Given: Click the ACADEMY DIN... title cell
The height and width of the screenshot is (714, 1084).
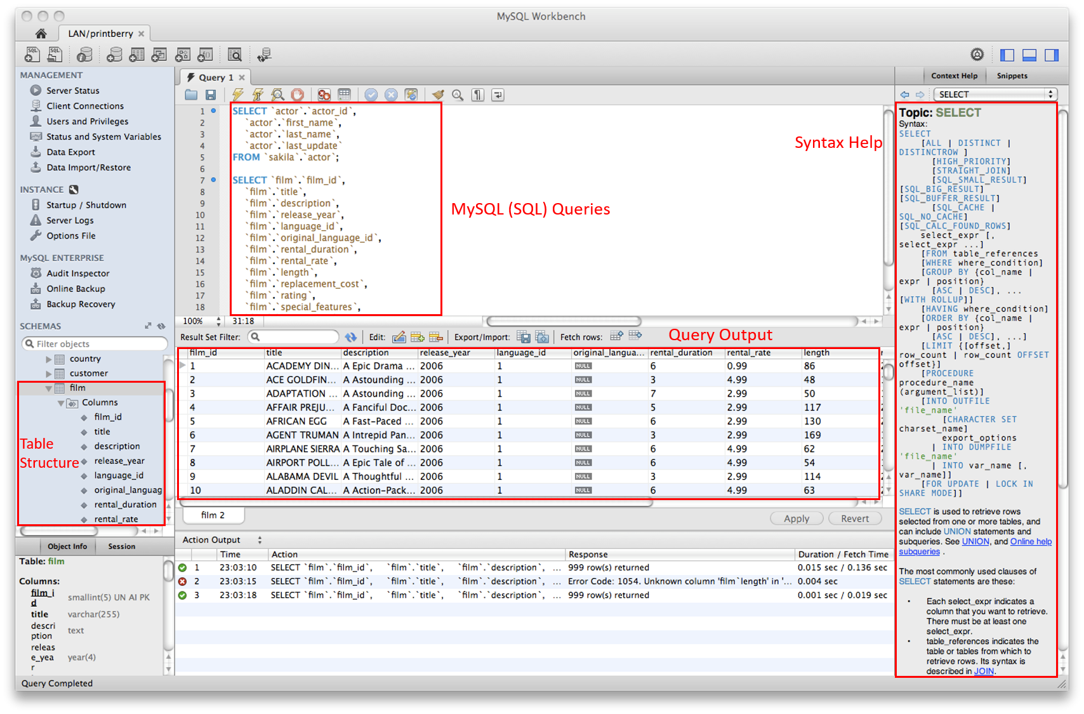Looking at the screenshot, I should [x=303, y=366].
